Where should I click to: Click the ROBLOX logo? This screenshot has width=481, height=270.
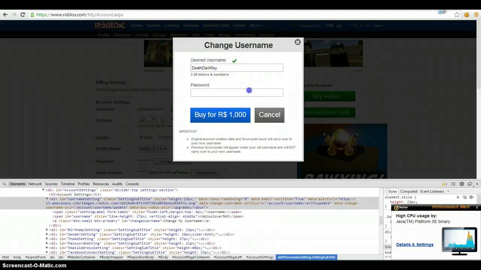(x=110, y=25)
